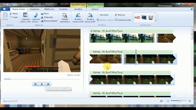Play the preview video

coord(42,84)
